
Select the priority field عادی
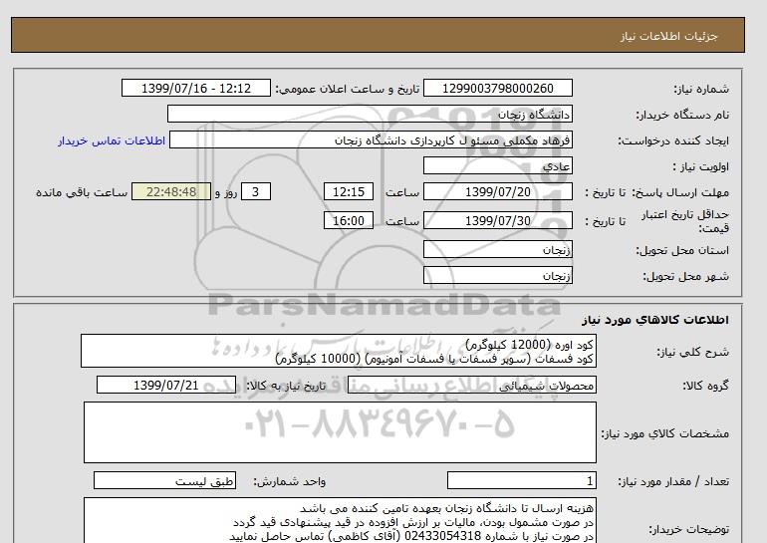(x=497, y=165)
